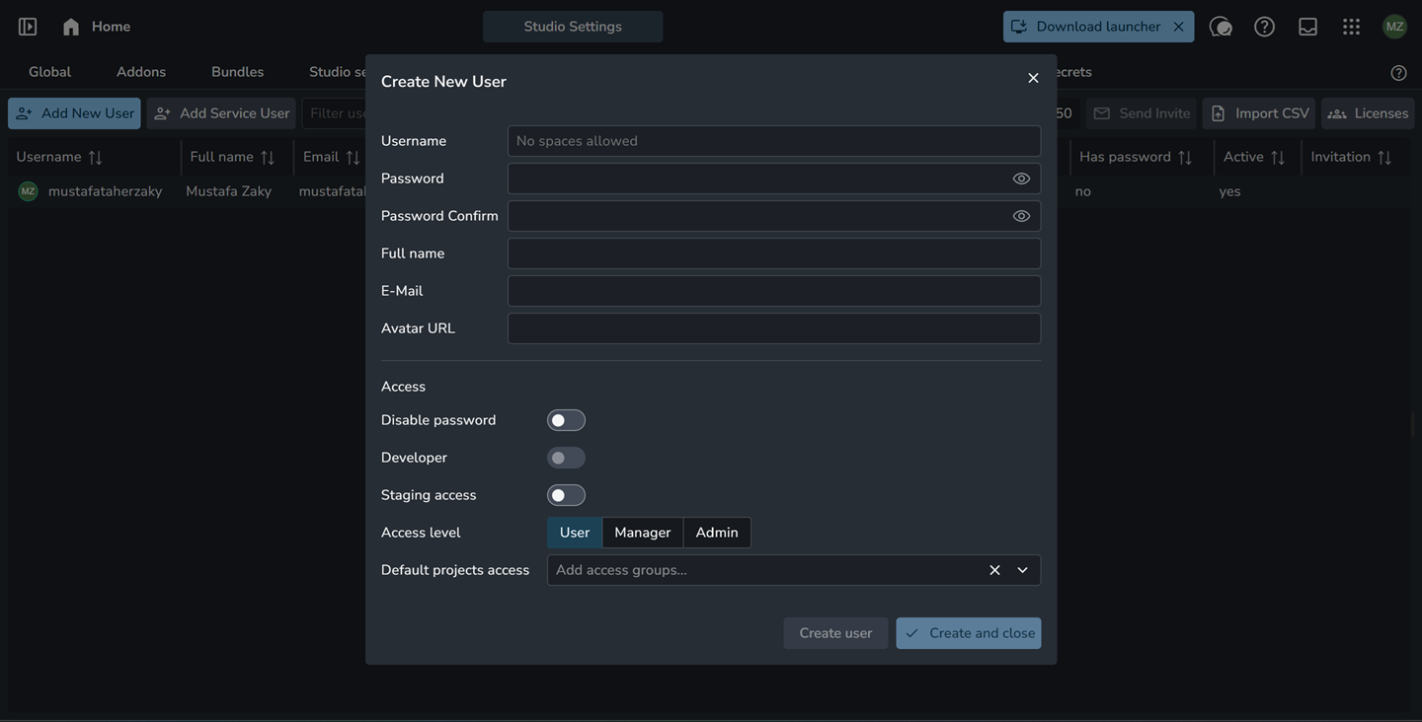The height and width of the screenshot is (722, 1422).
Task: Open the help question mark icon
Action: (1265, 27)
